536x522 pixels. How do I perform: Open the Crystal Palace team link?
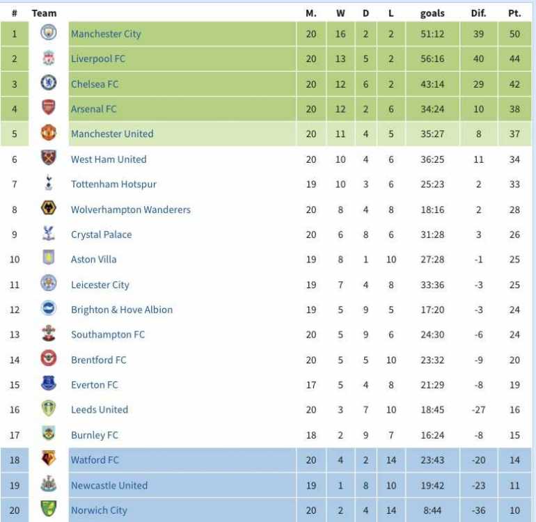click(x=101, y=235)
